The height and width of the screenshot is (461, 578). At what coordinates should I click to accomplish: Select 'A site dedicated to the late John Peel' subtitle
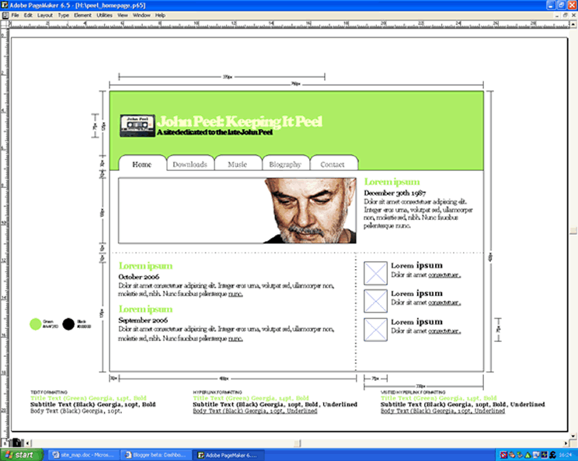click(x=215, y=132)
